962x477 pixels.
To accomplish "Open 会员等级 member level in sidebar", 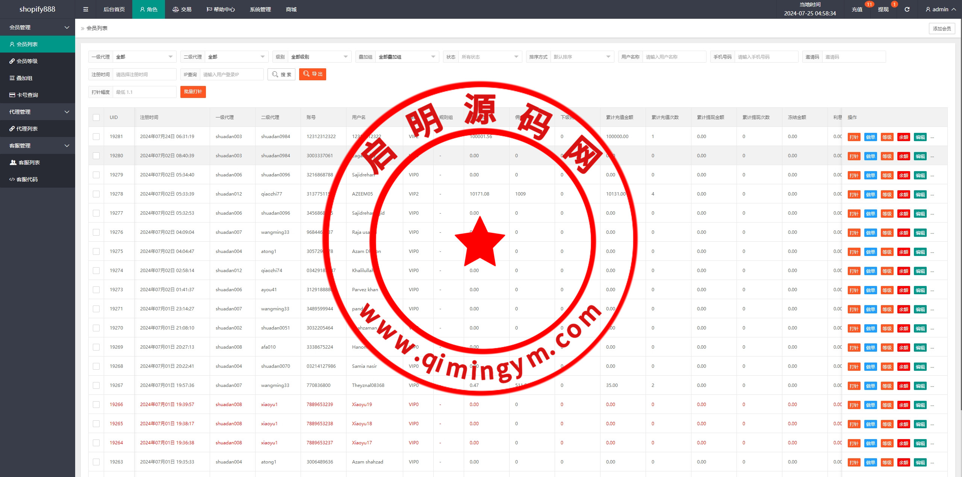I will 27,61.
